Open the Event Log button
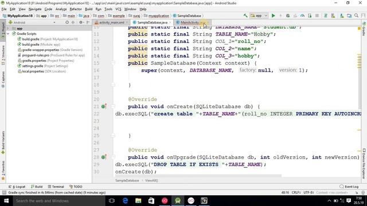The image size is (367, 206). click(349, 187)
